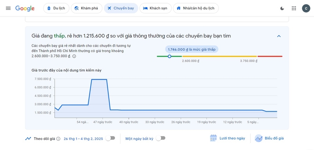
Task: Click the current price marker on price range bar
Action: [170, 56]
